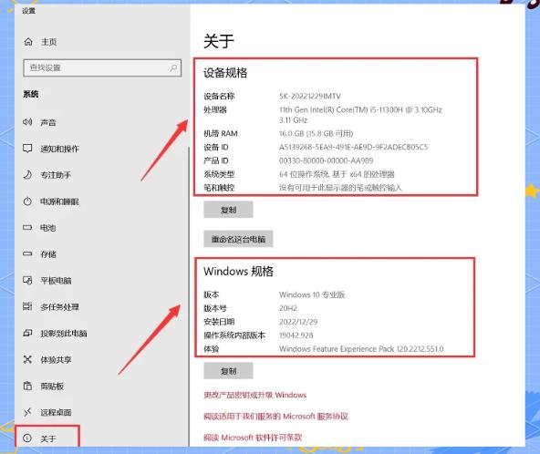540x454 pixels.
Task: Click 复制 button under Windows specs
Action: 228,371
